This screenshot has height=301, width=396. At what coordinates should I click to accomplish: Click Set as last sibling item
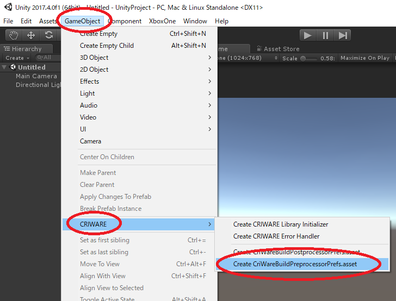point(139,252)
